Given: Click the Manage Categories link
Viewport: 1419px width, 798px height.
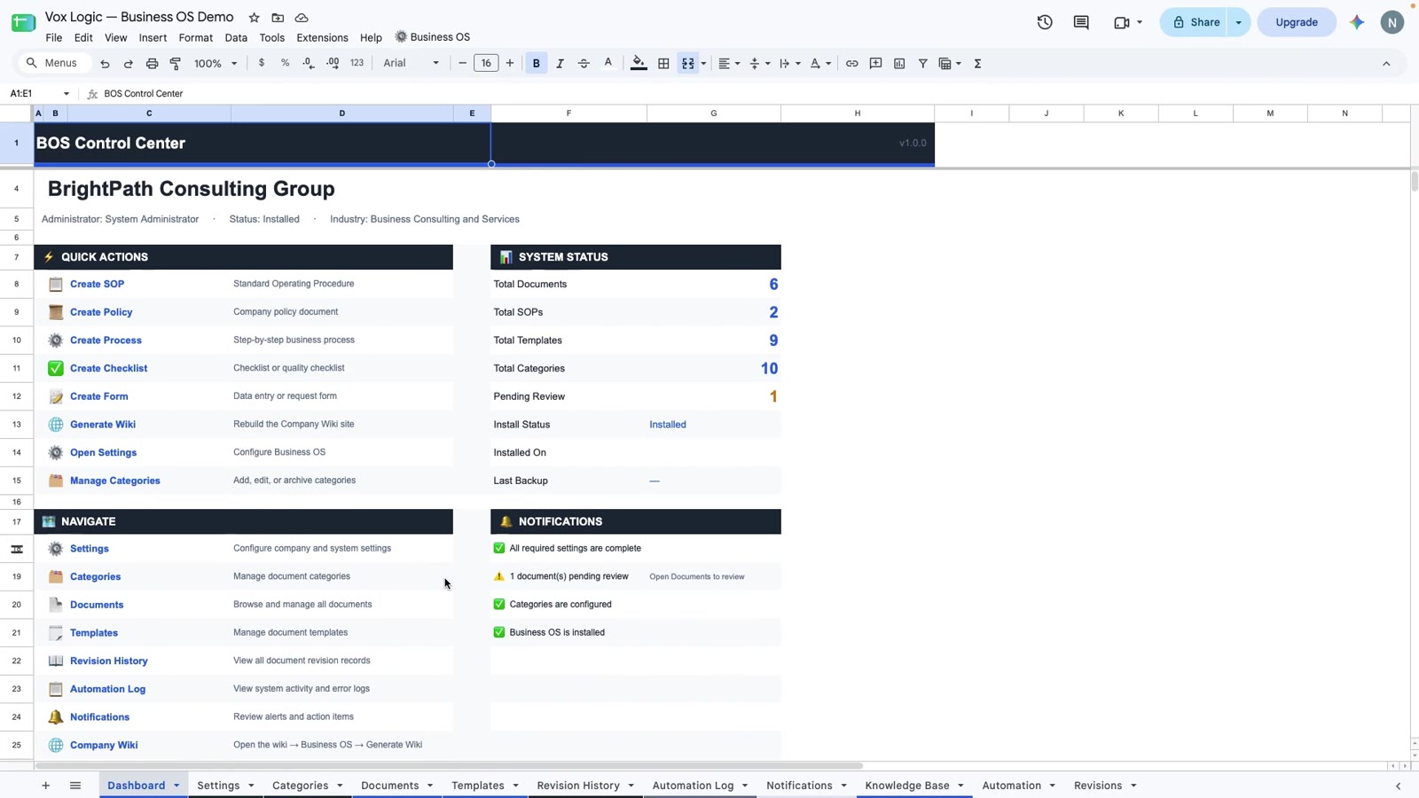Looking at the screenshot, I should pyautogui.click(x=115, y=481).
